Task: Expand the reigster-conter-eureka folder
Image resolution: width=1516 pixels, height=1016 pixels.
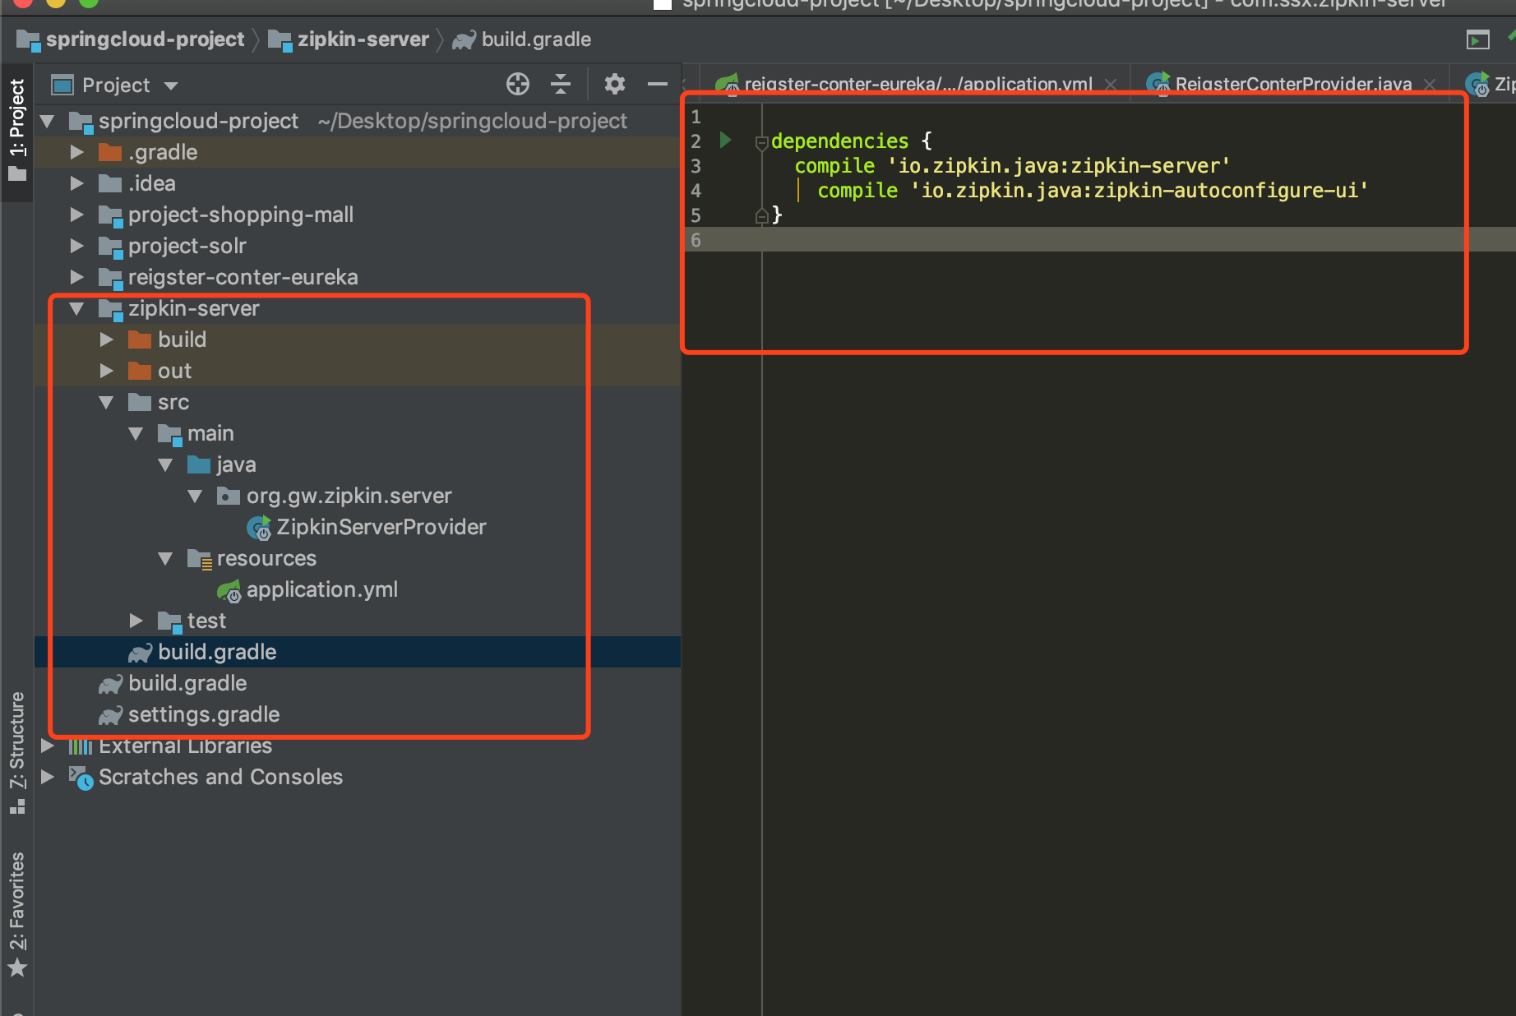Action: [76, 277]
